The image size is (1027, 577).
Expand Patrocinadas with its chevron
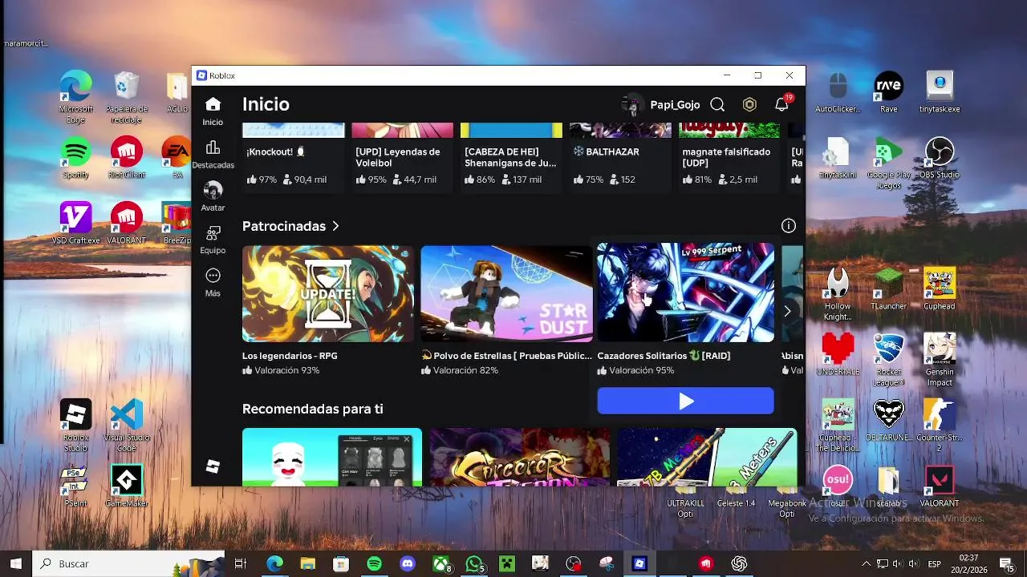[335, 226]
